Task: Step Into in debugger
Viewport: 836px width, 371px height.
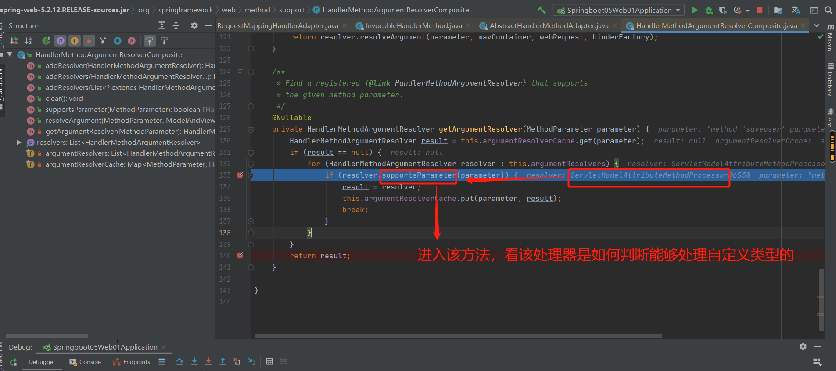Action: [x=194, y=361]
